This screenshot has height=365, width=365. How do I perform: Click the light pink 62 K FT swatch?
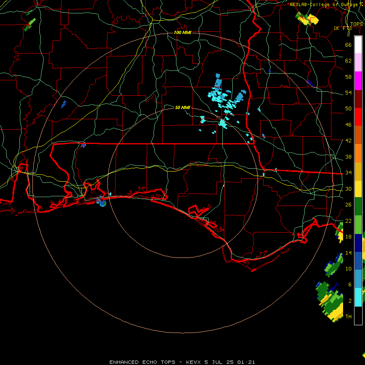tap(358, 62)
